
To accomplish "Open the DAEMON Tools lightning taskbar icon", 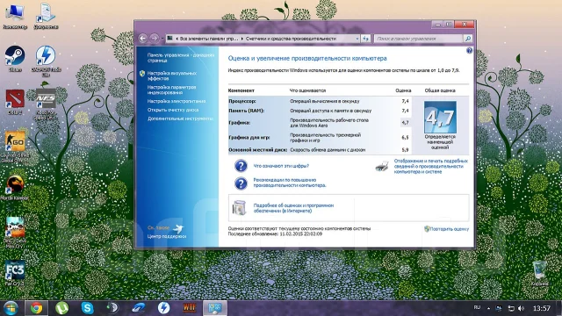I will click(x=163, y=308).
